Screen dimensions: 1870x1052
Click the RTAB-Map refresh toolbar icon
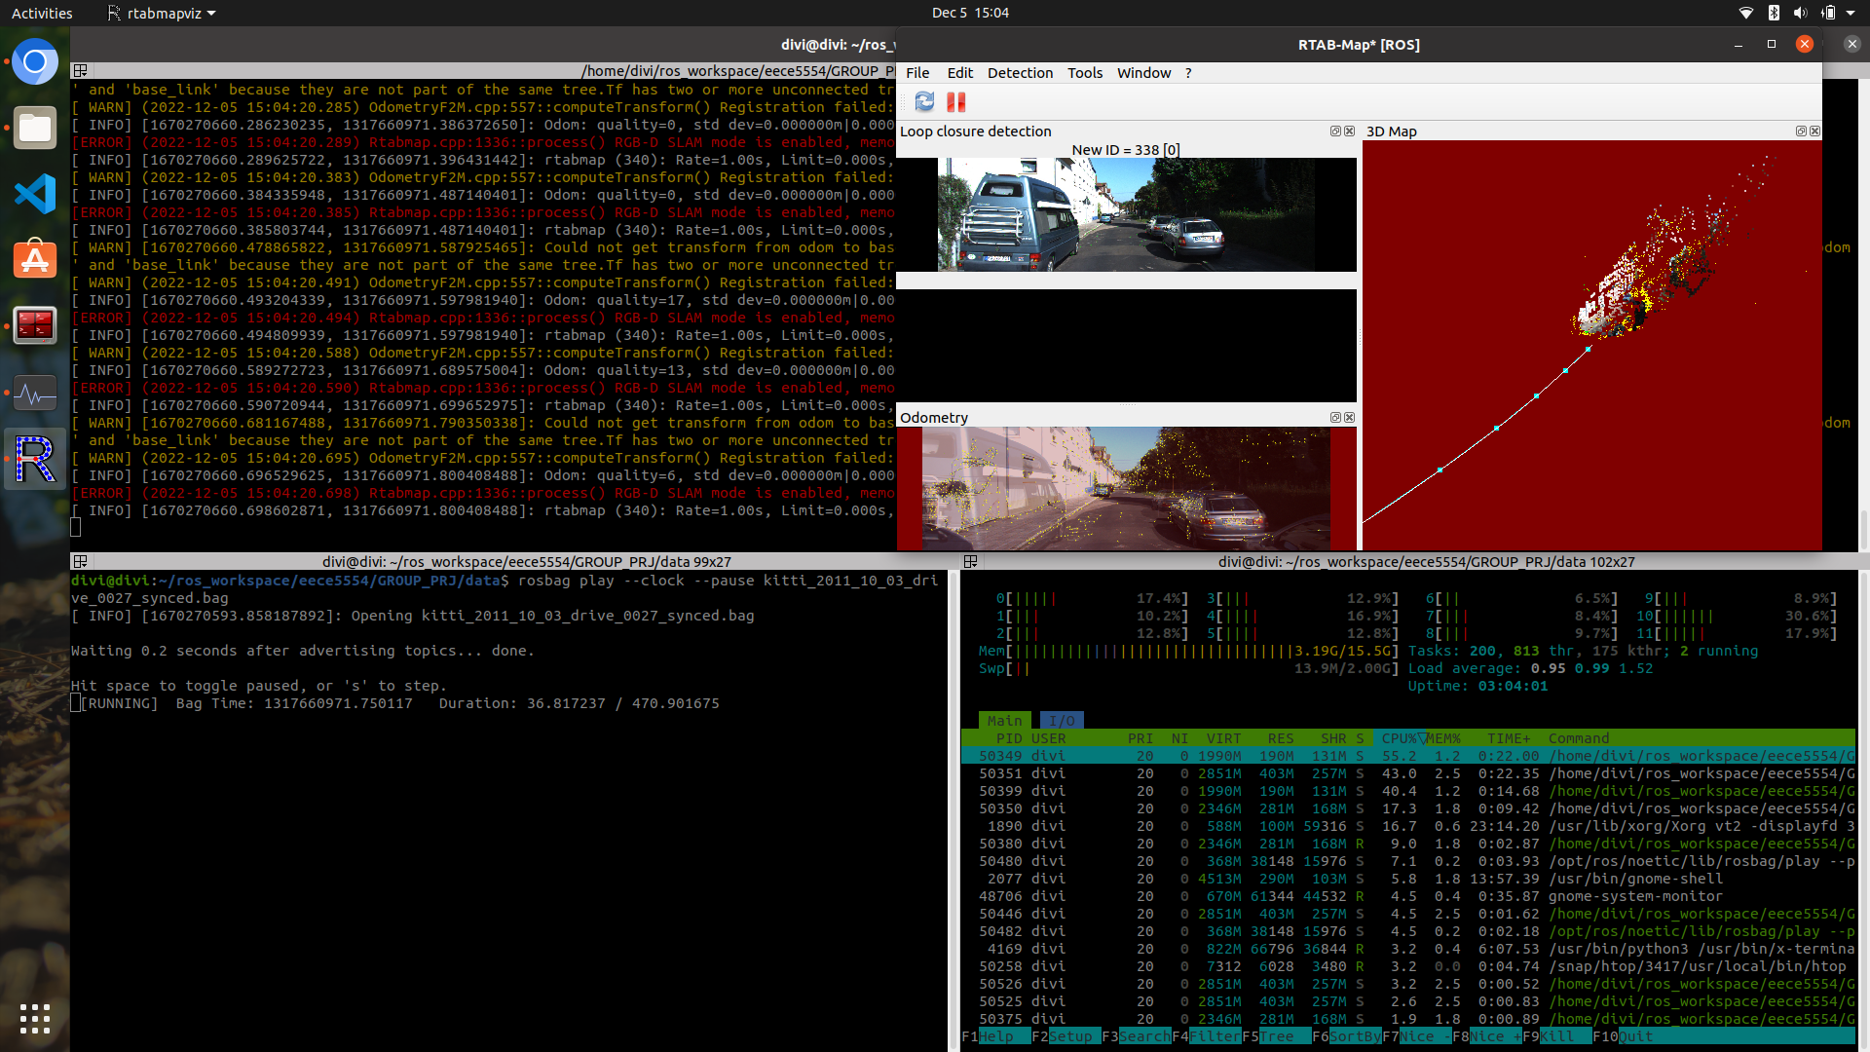[924, 102]
